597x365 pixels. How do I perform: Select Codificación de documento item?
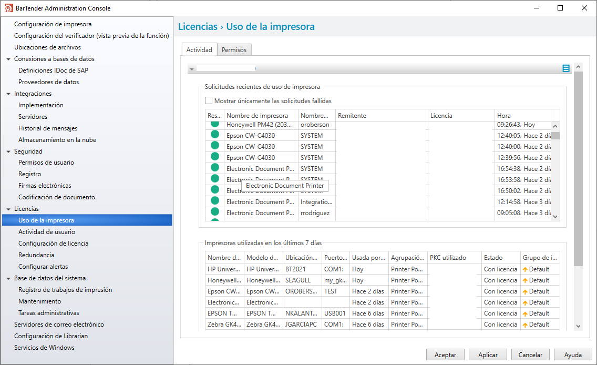pyautogui.click(x=57, y=197)
